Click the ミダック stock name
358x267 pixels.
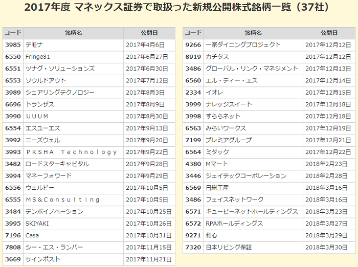(217, 152)
